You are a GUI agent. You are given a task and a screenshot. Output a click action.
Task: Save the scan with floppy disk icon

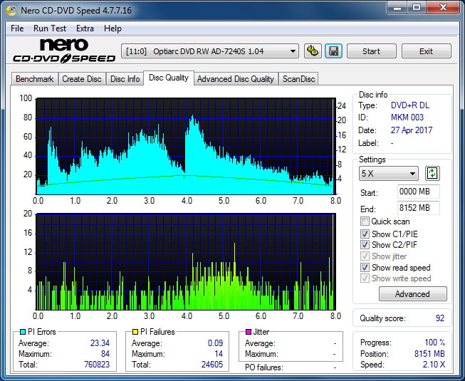tap(334, 51)
